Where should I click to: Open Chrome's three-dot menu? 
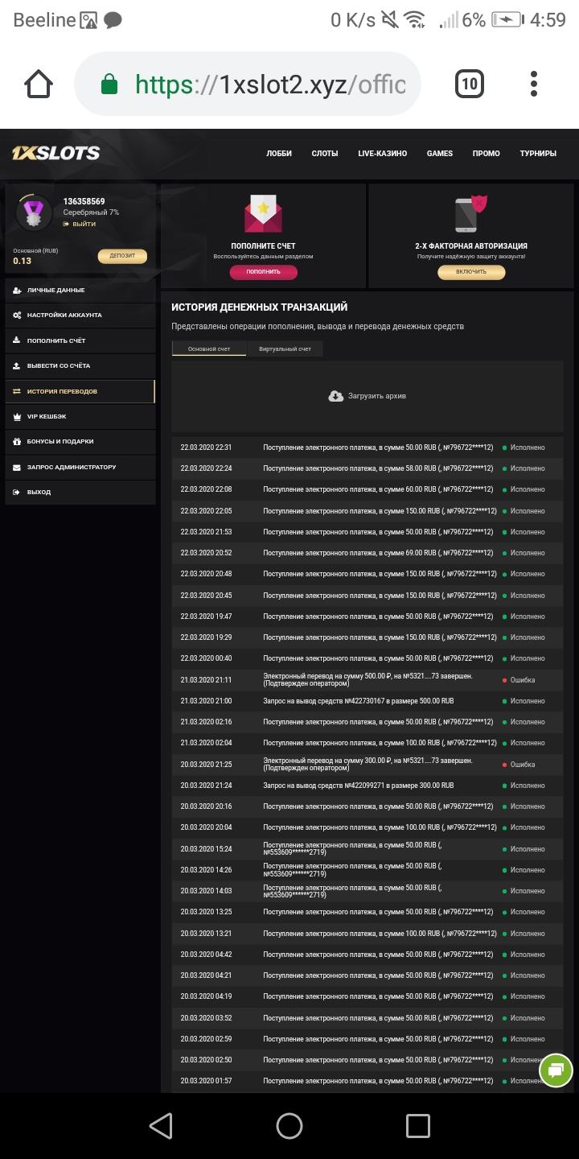[x=534, y=84]
